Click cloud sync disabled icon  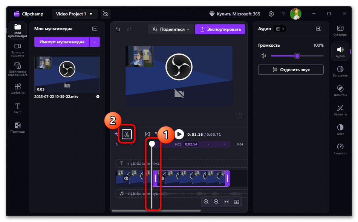pos(106,14)
